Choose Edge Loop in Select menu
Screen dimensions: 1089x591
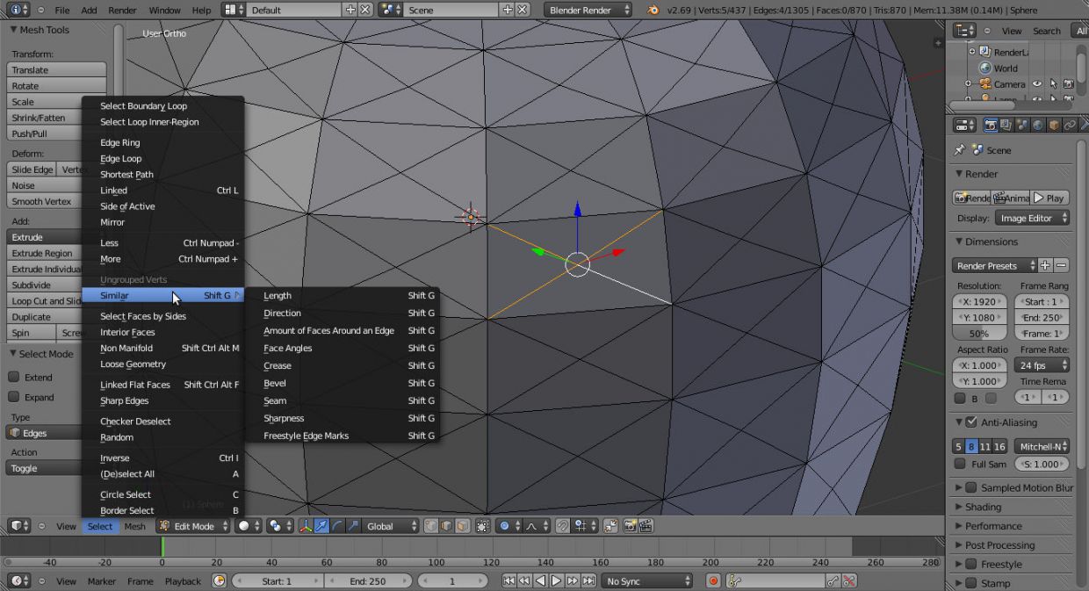[162, 158]
